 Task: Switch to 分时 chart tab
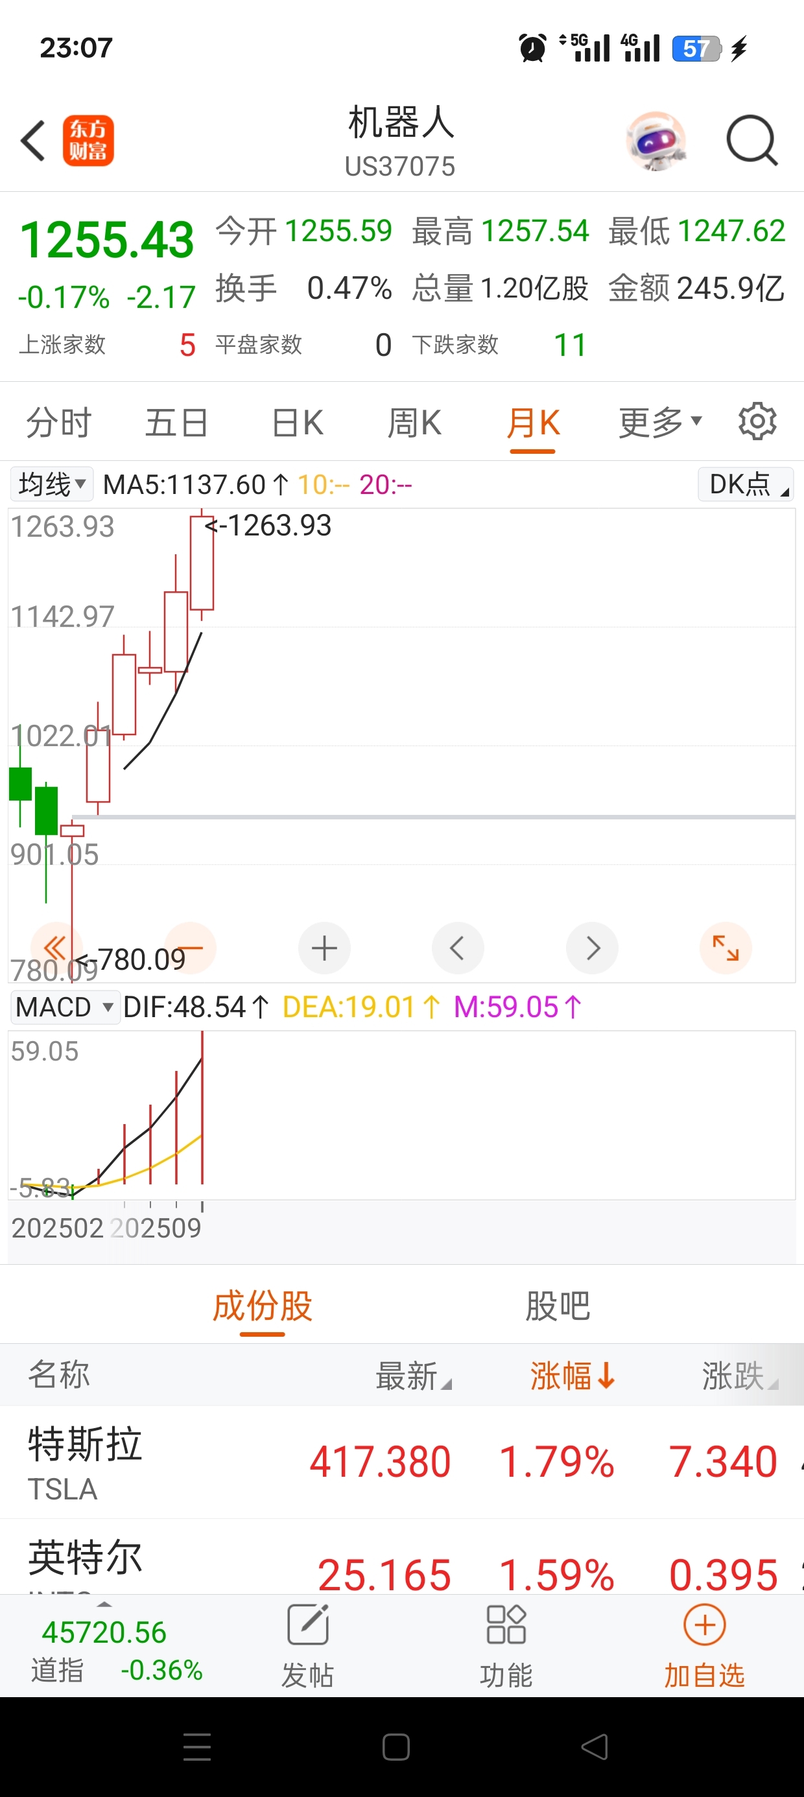pyautogui.click(x=59, y=423)
